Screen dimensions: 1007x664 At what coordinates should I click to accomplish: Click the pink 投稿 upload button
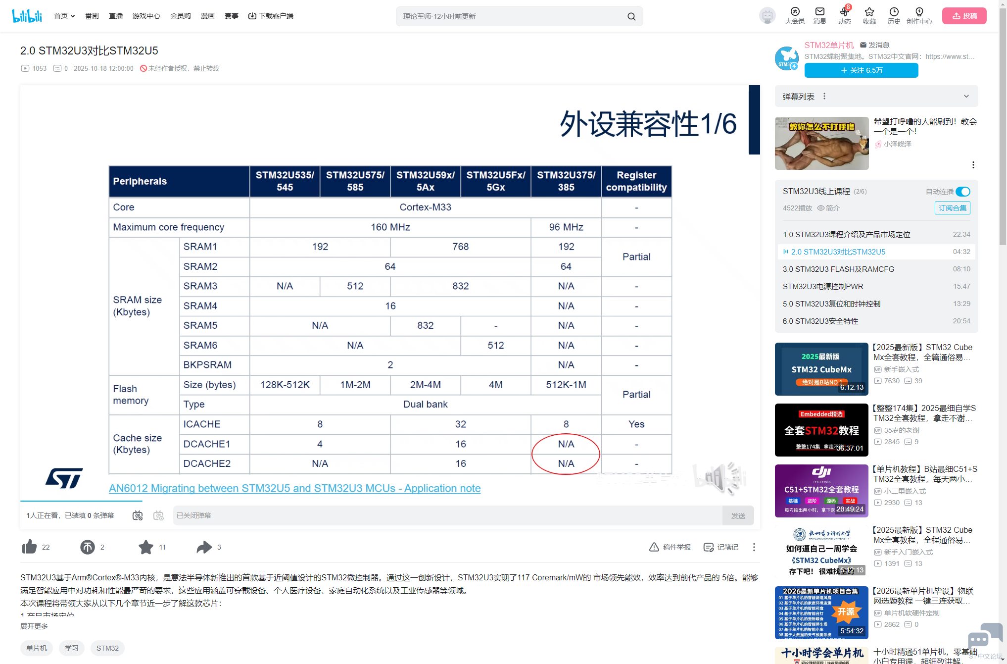tap(964, 16)
